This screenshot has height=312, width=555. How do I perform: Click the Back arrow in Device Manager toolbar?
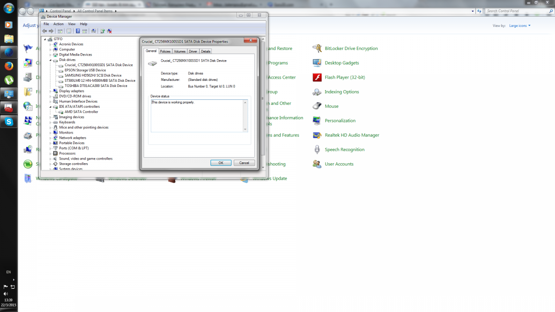(44, 31)
